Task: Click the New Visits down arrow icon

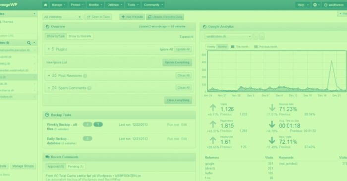Action: (272, 140)
